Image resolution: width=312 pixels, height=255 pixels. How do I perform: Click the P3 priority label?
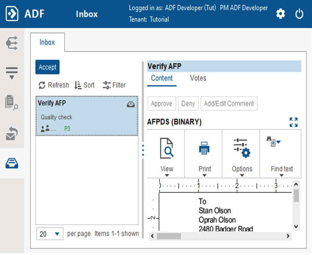pyautogui.click(x=67, y=129)
